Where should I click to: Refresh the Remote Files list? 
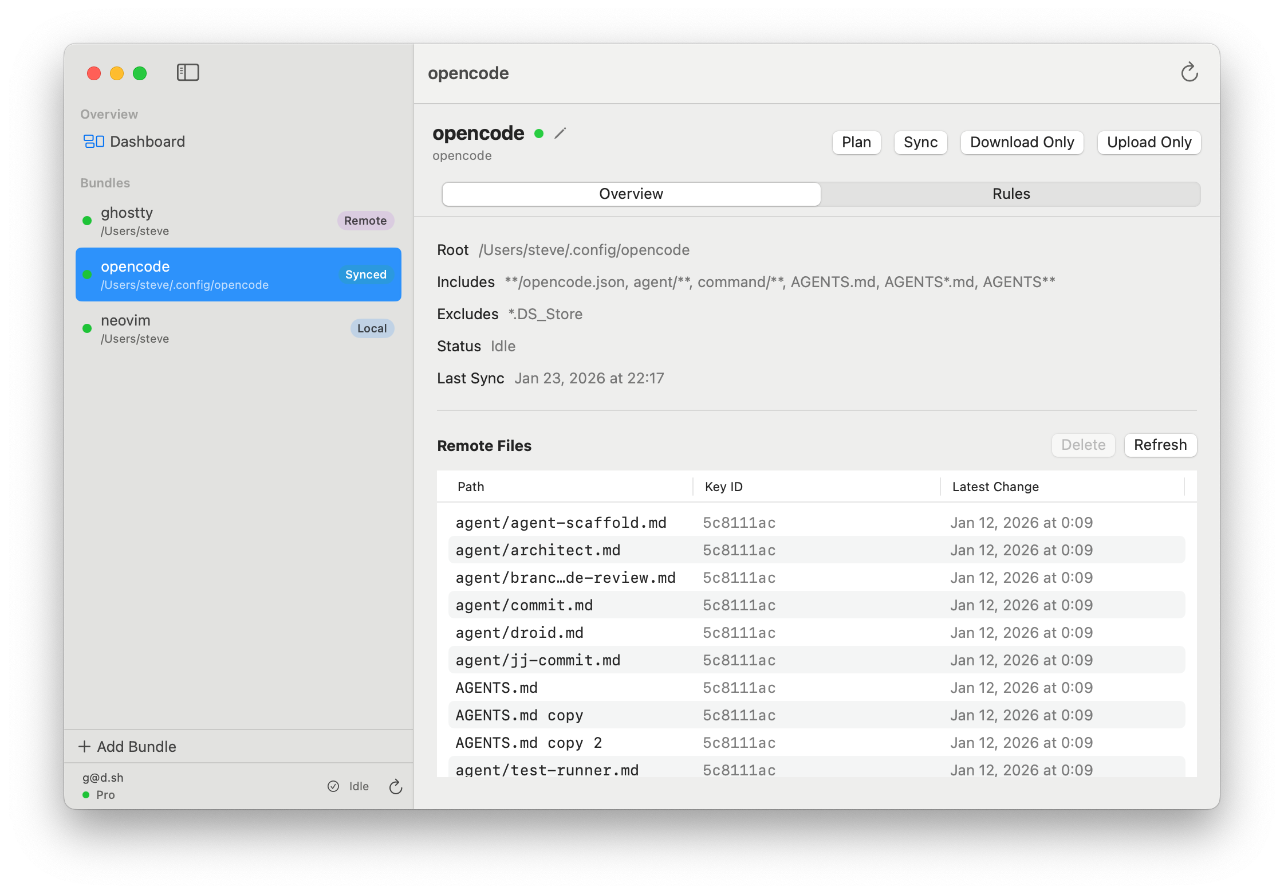coord(1160,445)
